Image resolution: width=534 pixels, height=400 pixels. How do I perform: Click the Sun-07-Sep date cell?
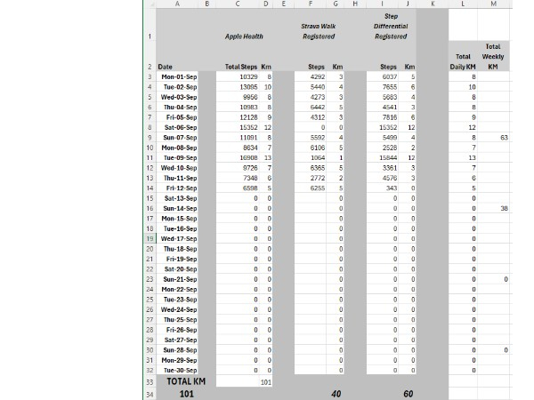(176, 138)
